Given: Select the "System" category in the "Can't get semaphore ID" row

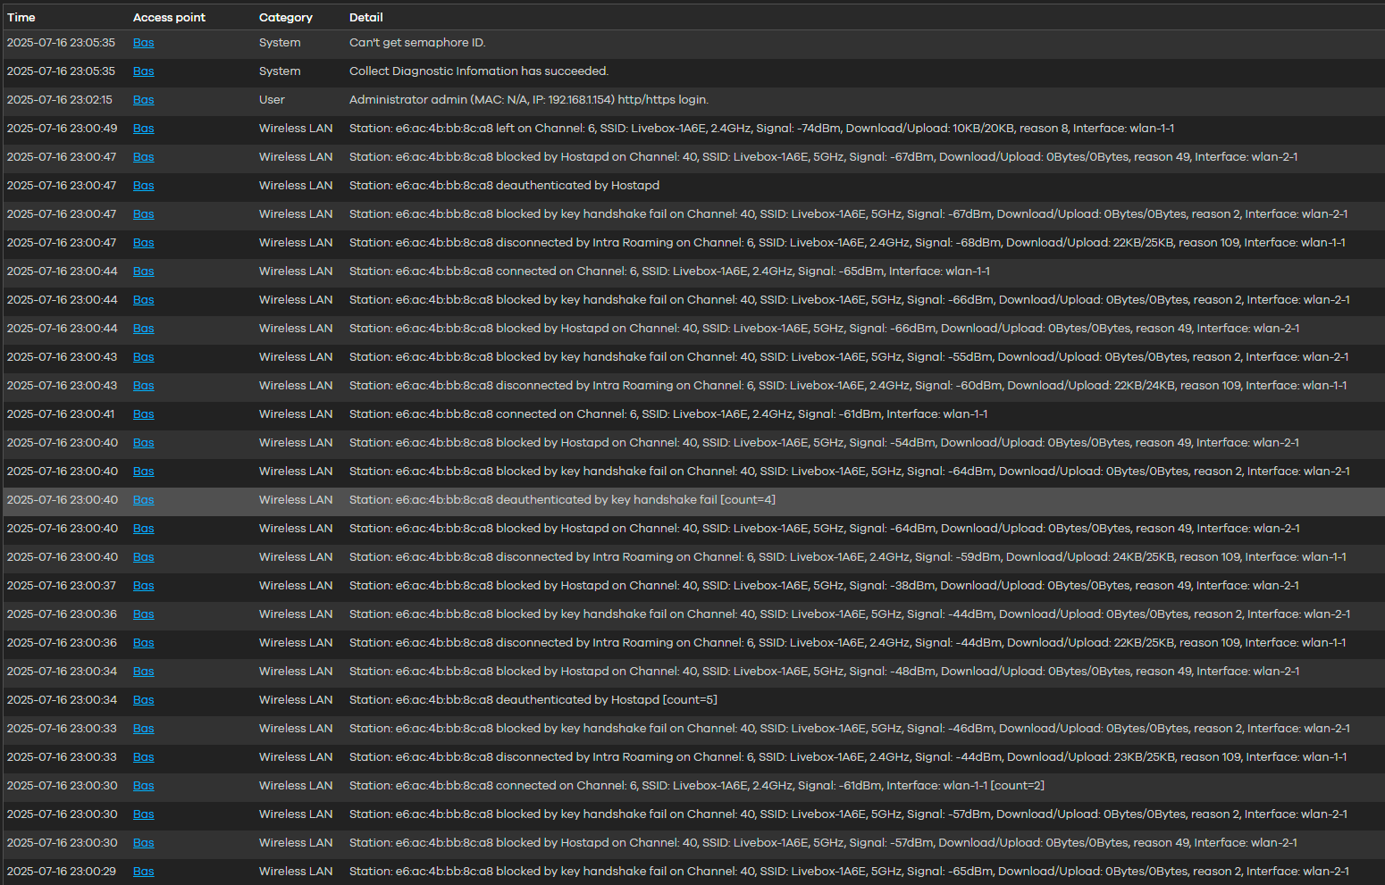Looking at the screenshot, I should [280, 42].
